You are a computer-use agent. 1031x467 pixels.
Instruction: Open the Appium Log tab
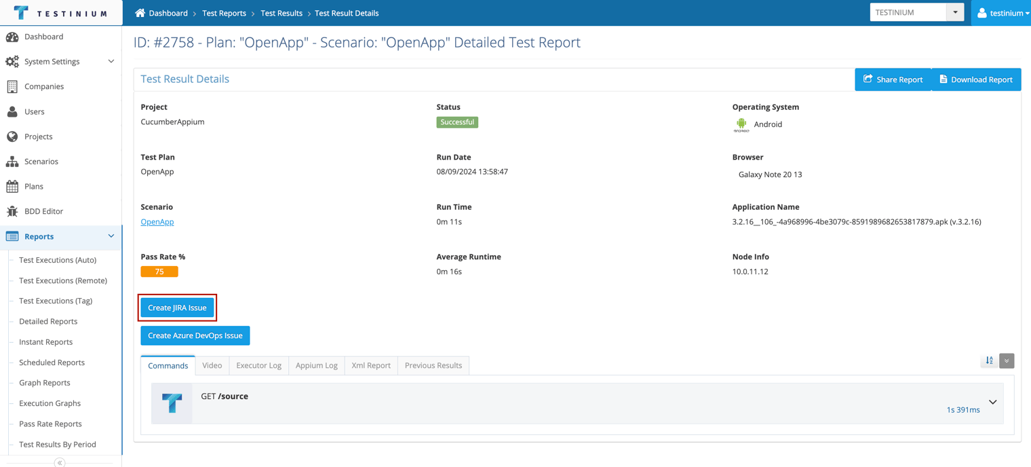[x=317, y=365]
